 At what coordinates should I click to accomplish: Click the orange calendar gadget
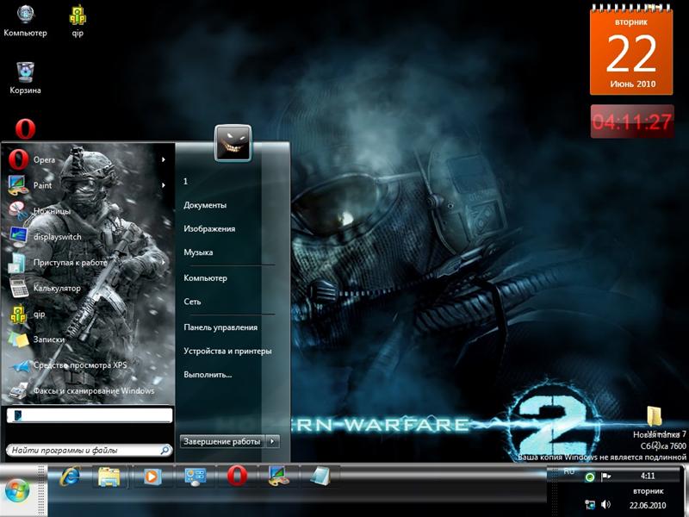click(x=631, y=50)
